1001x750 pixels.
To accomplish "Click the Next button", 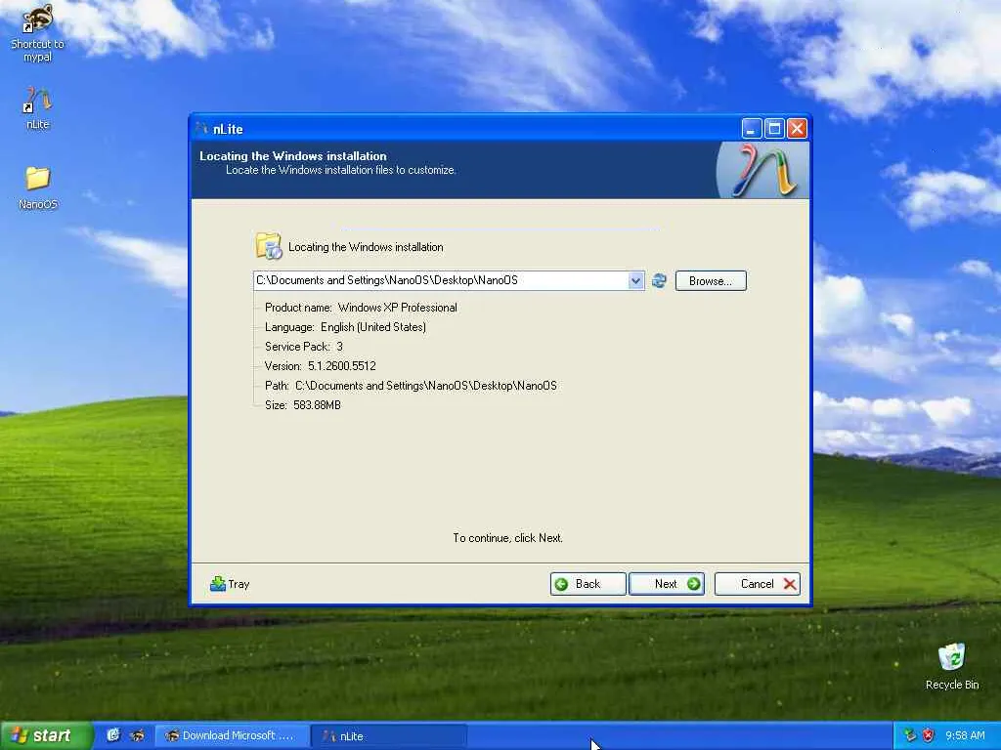I will pos(667,584).
